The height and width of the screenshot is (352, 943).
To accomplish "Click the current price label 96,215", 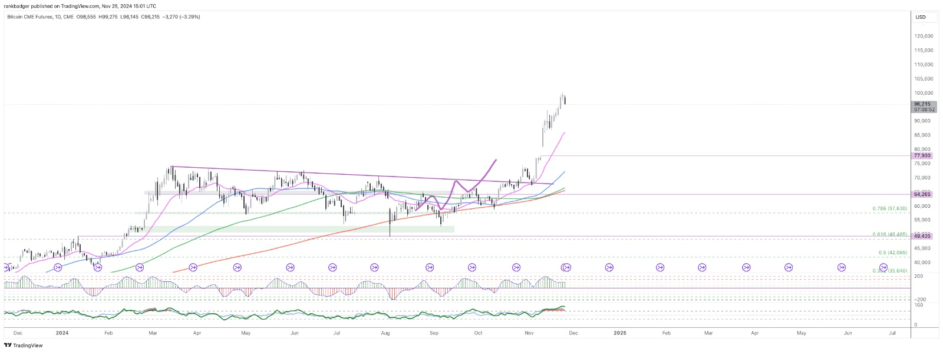I will click(924, 104).
